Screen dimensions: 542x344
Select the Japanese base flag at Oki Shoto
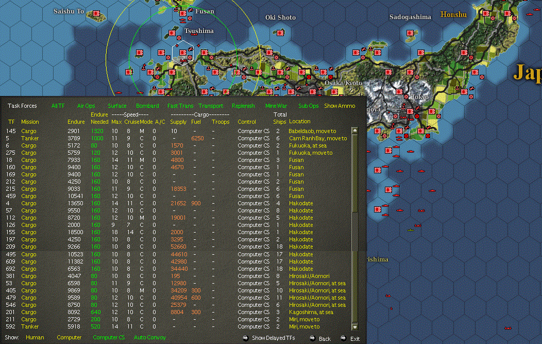coord(280,33)
